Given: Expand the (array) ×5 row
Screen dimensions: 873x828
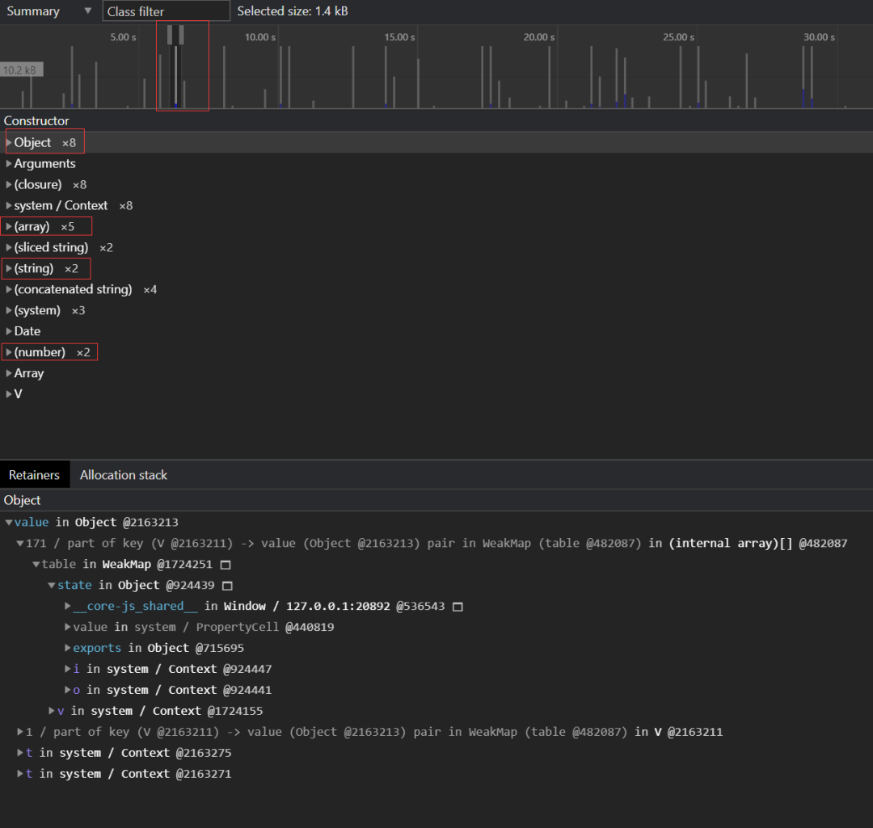Looking at the screenshot, I should [9, 227].
